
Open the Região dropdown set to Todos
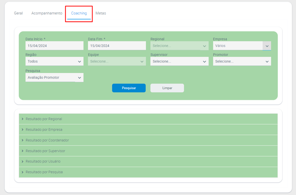(x=54, y=61)
